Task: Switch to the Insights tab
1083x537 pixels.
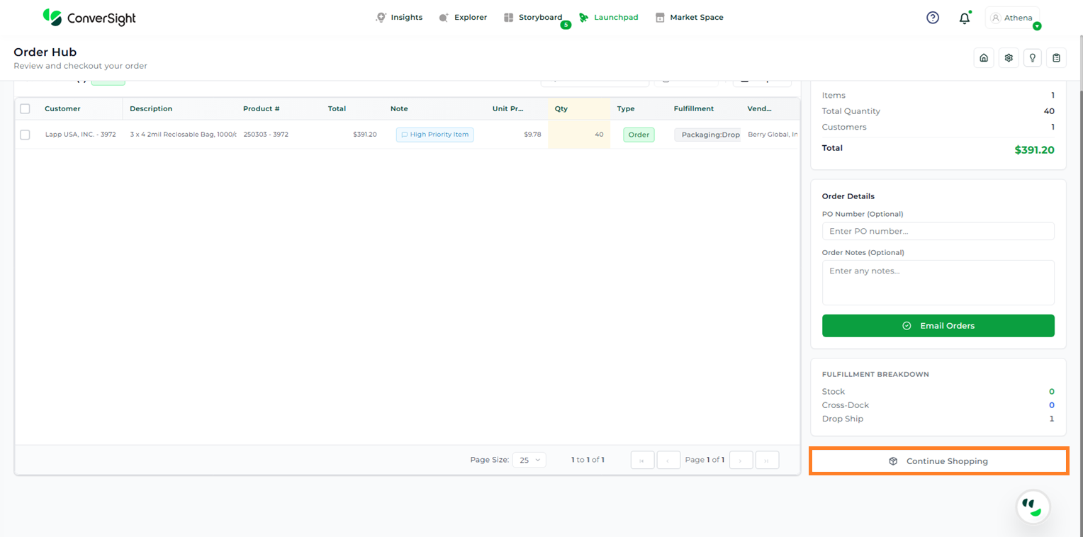Action: (x=399, y=18)
